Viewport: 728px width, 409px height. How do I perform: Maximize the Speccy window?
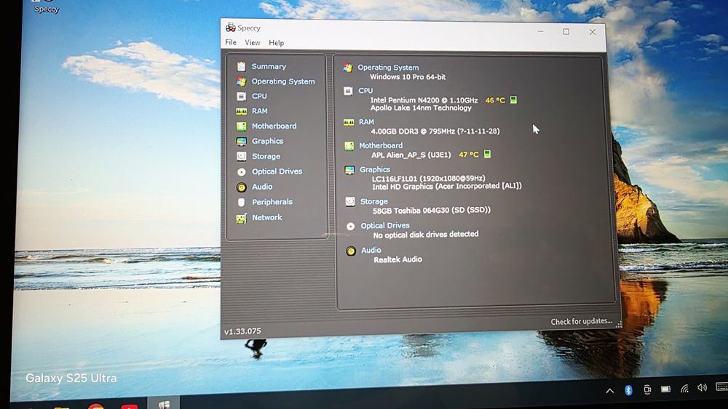[566, 31]
